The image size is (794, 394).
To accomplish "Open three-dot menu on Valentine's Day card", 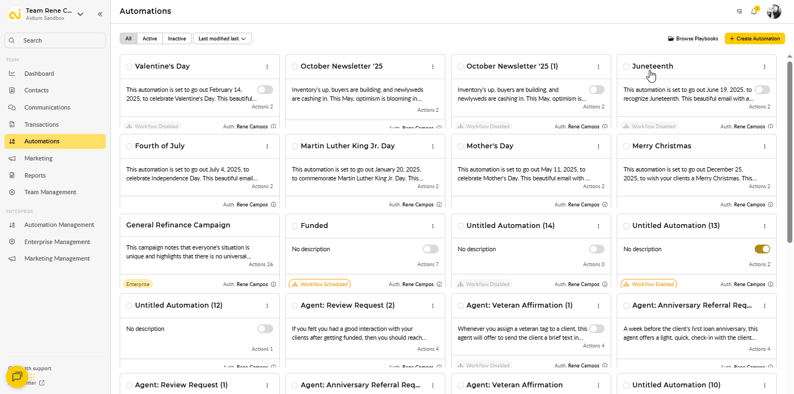I will pyautogui.click(x=267, y=66).
